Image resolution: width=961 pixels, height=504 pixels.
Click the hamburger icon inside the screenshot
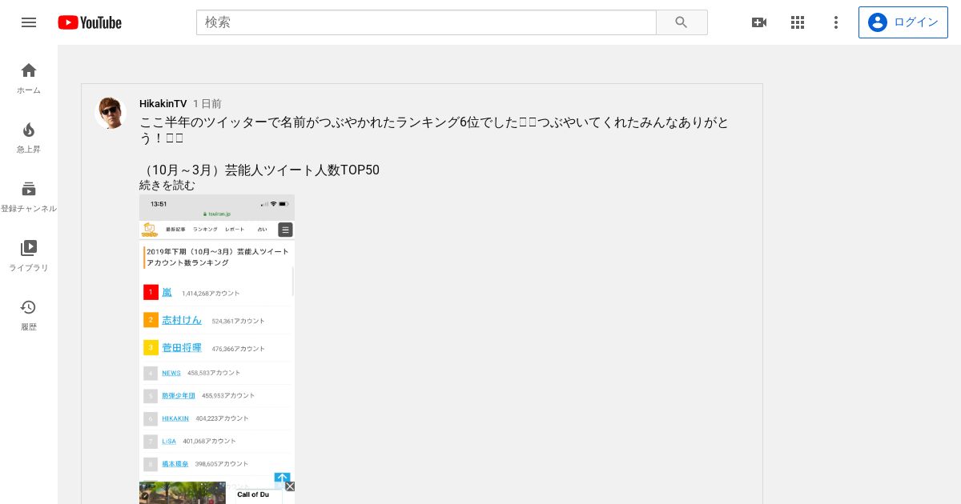click(x=285, y=230)
